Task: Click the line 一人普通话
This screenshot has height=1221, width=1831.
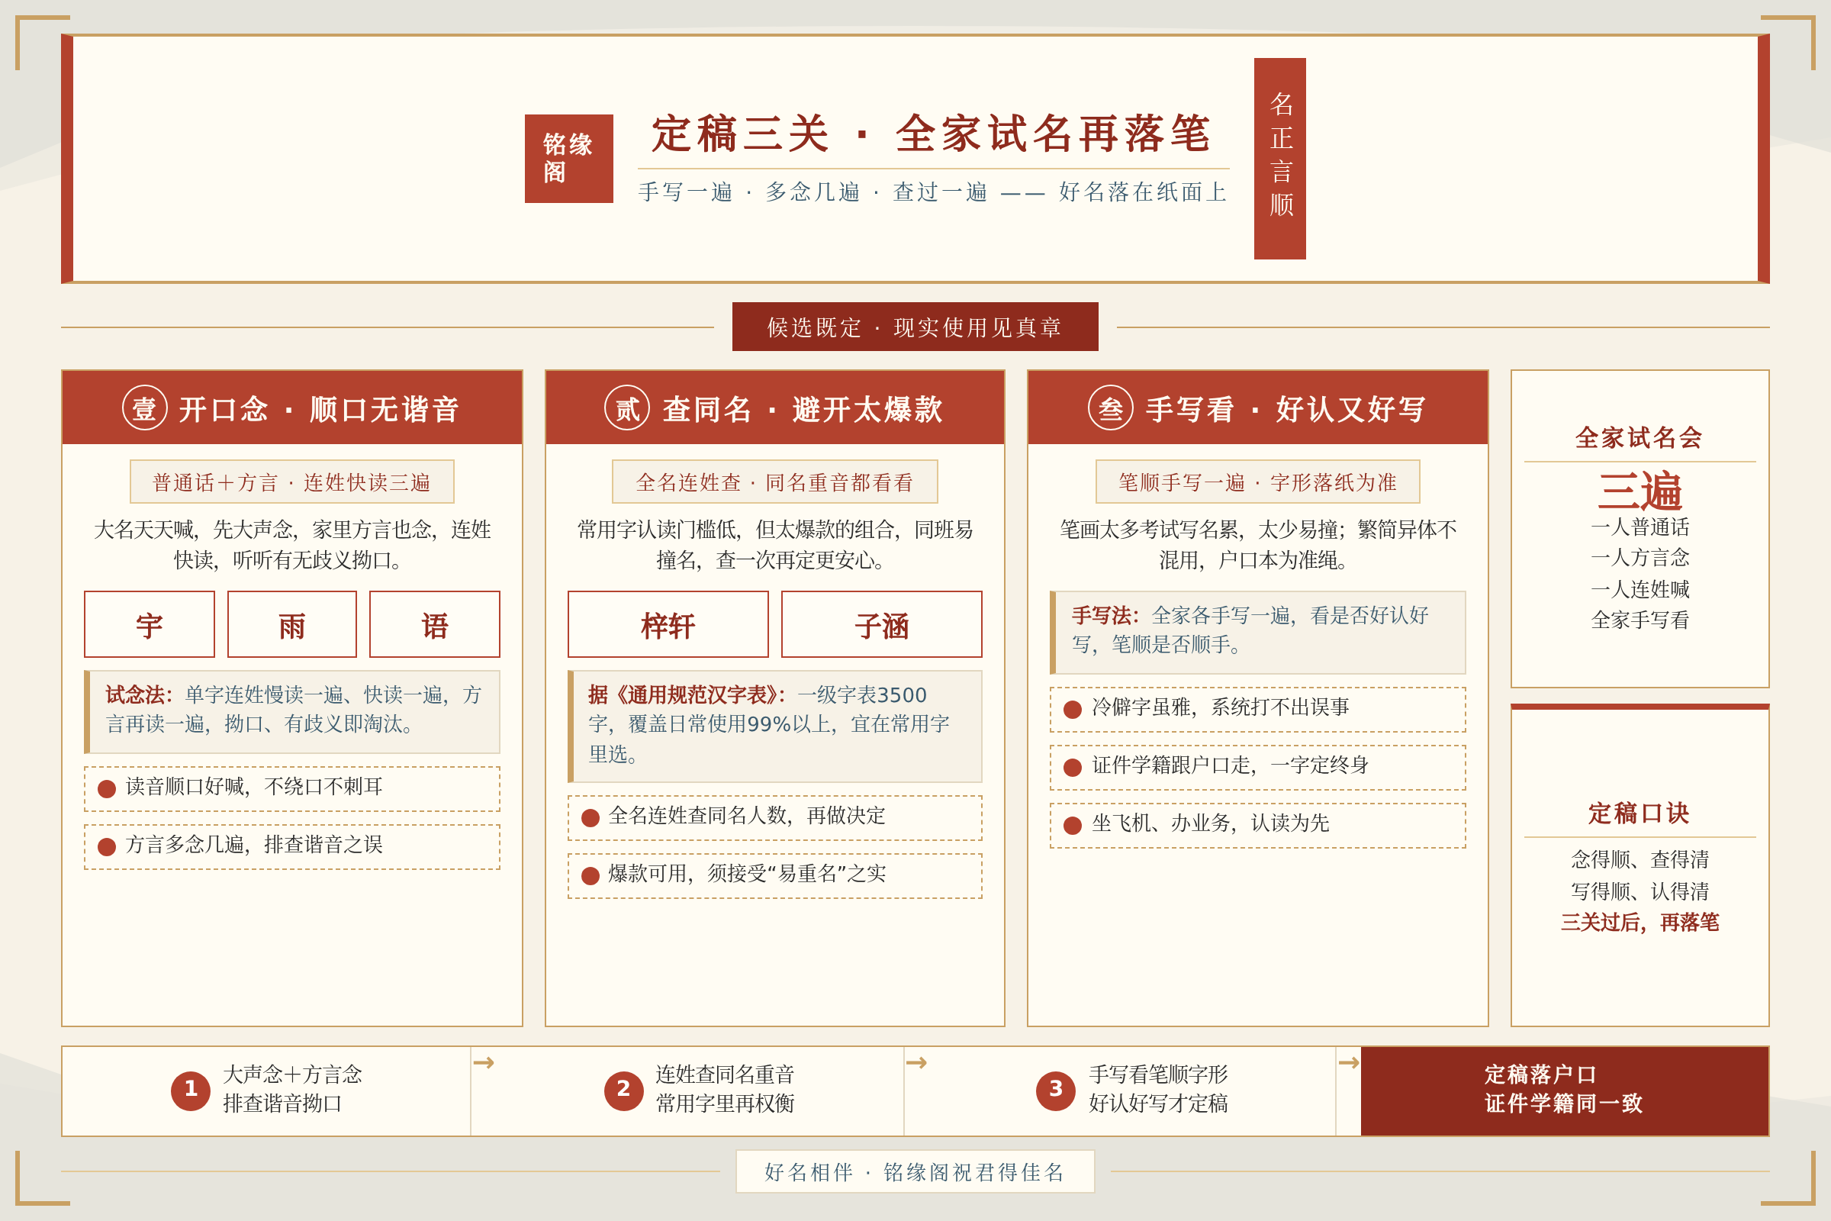Action: tap(1640, 527)
